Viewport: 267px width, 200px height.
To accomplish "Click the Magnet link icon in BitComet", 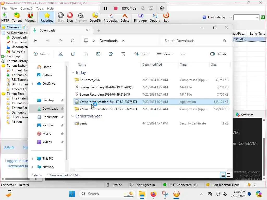I will 30,17.
